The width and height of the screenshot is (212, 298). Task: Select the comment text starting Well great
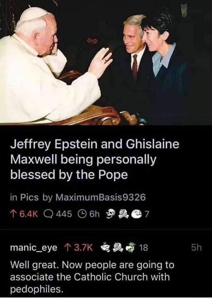click(x=92, y=277)
